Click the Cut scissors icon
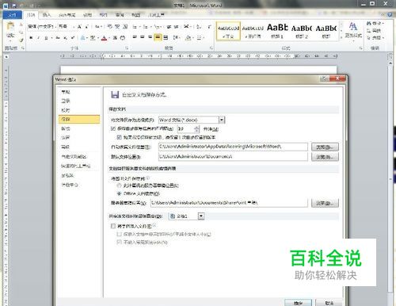The image size is (396, 306). (21, 25)
